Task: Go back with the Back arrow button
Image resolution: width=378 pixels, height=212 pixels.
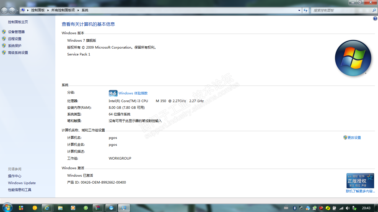Action: point(4,10)
